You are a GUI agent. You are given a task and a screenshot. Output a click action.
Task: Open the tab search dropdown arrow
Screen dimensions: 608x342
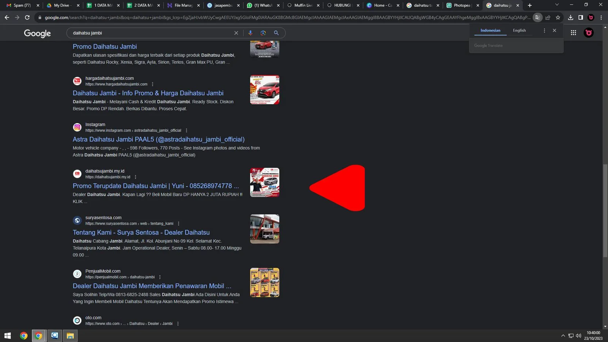(557, 5)
